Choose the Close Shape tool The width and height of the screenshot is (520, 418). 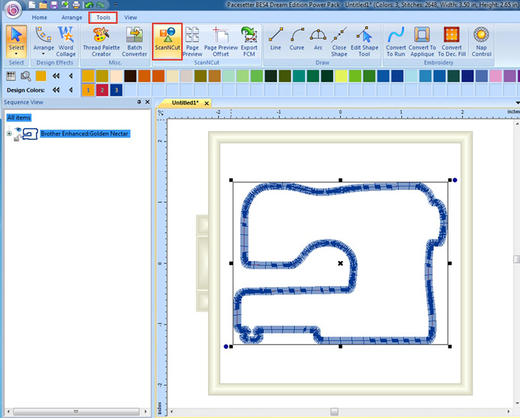(339, 42)
